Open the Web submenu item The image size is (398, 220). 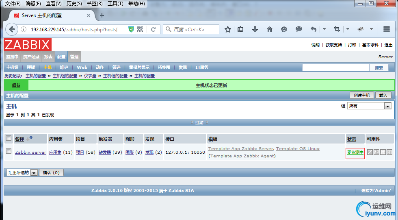coord(82,68)
